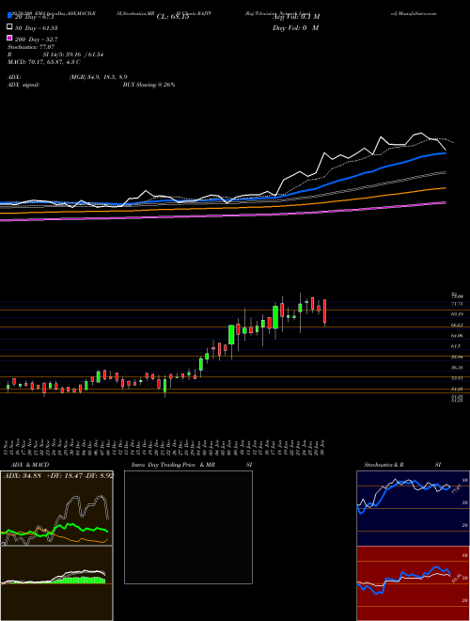This screenshot has height=621, width=470.
Task: Open the empty intraday trading price panel
Action: coord(188,527)
